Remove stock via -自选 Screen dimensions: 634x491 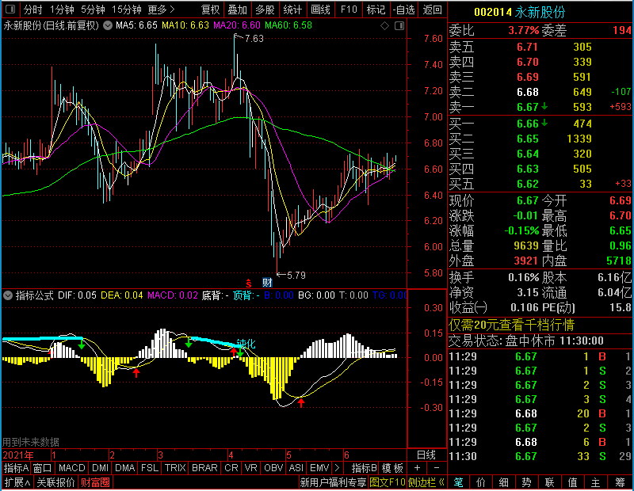click(x=404, y=10)
